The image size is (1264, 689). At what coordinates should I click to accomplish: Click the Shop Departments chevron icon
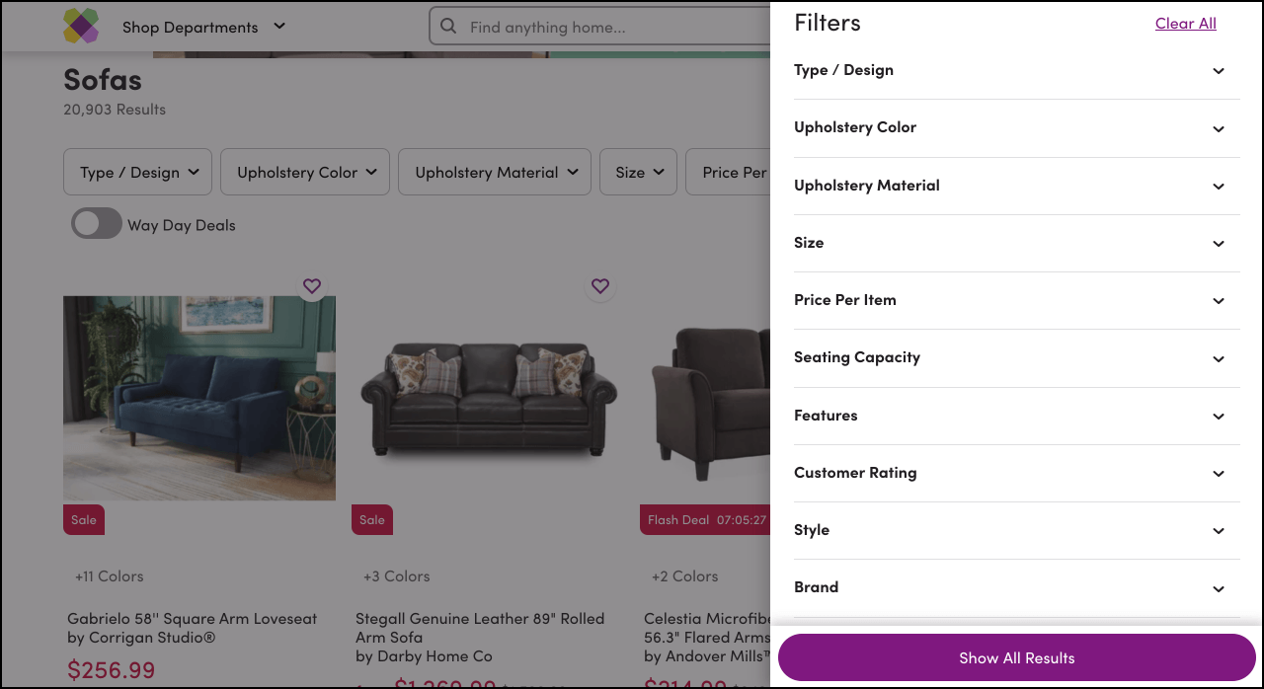click(279, 27)
